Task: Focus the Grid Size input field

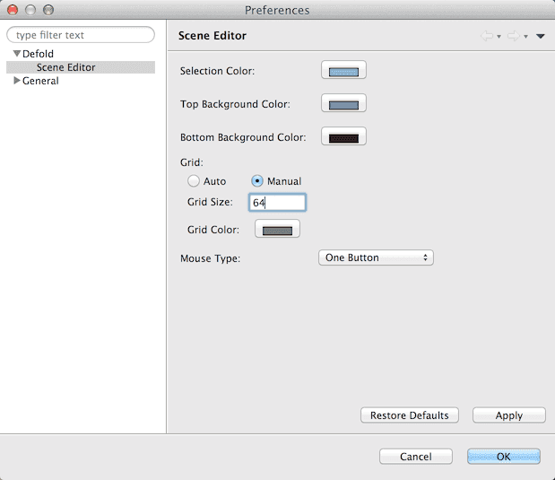Action: click(277, 203)
